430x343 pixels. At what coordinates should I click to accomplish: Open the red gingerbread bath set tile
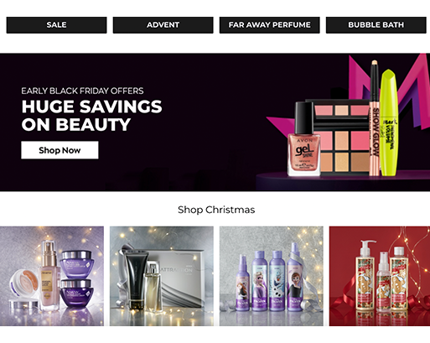pos(380,276)
